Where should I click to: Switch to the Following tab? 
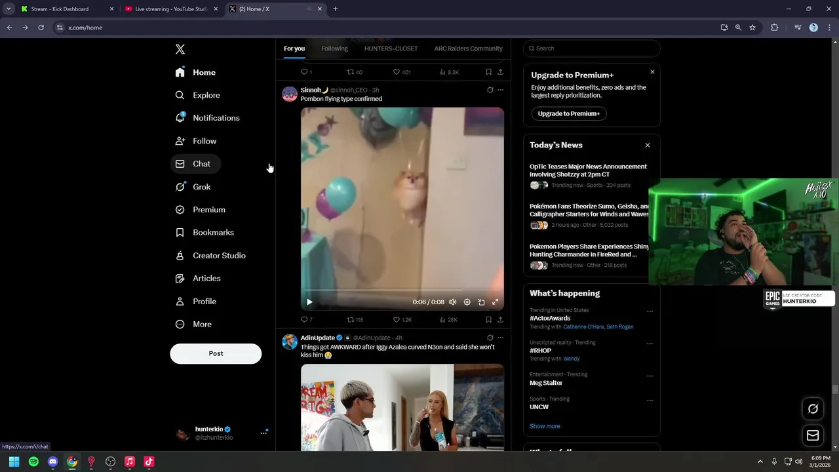pos(334,49)
